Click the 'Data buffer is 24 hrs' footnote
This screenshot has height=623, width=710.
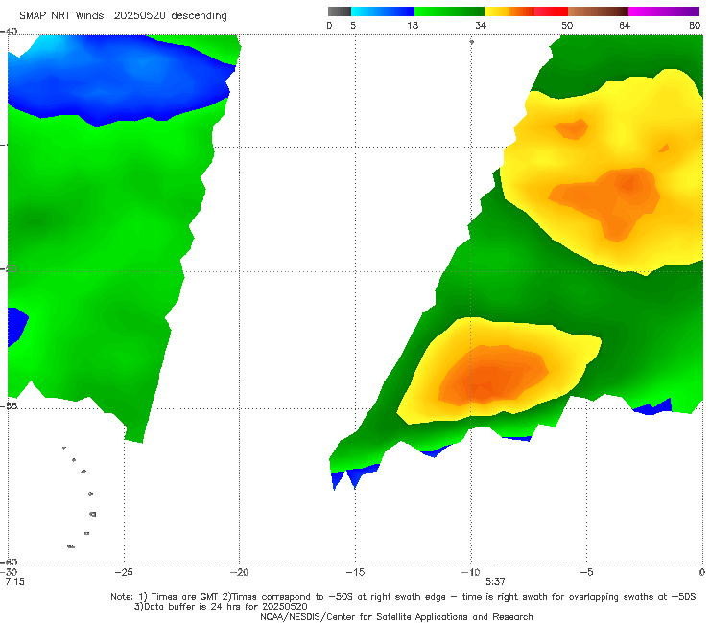[221, 607]
